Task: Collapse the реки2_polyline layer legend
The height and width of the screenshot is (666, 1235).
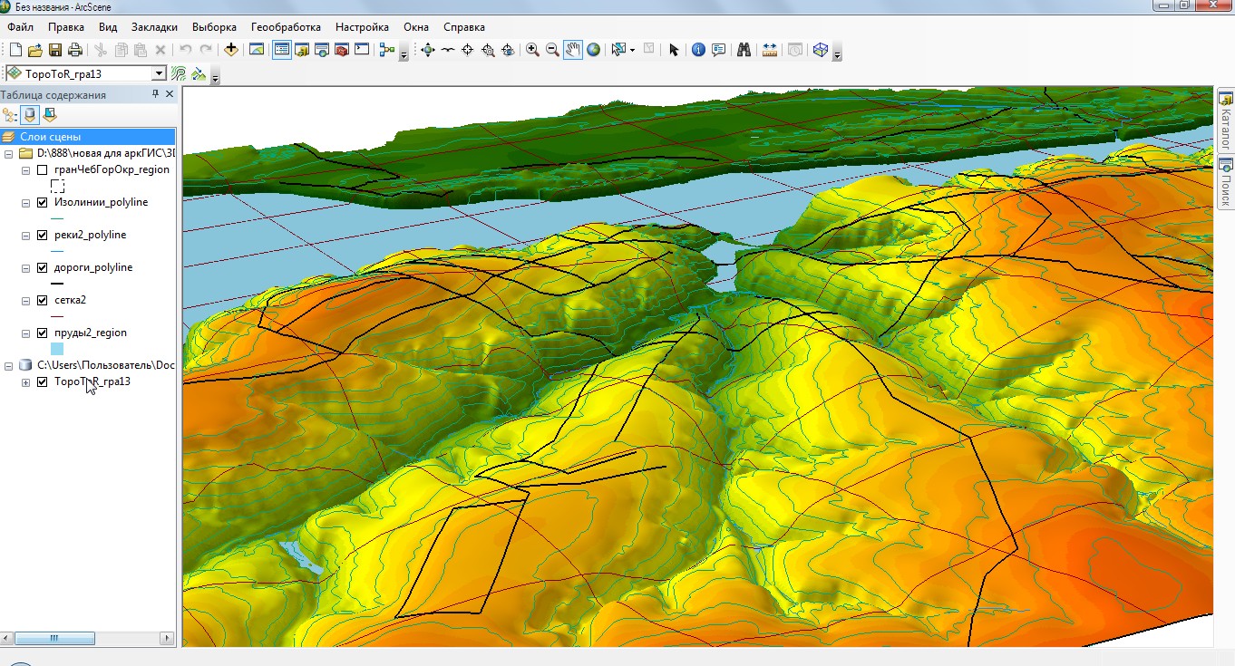Action: click(26, 236)
